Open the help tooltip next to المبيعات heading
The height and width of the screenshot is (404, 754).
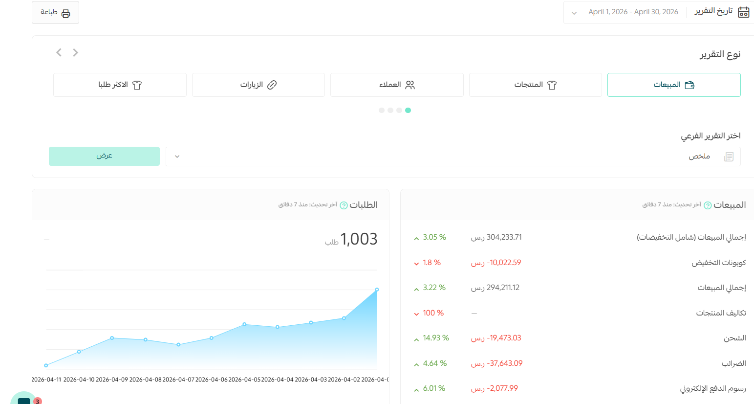pos(707,205)
